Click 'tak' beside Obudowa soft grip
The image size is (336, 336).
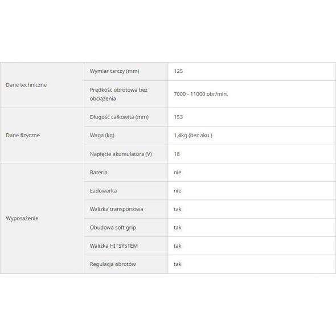pos(178,228)
